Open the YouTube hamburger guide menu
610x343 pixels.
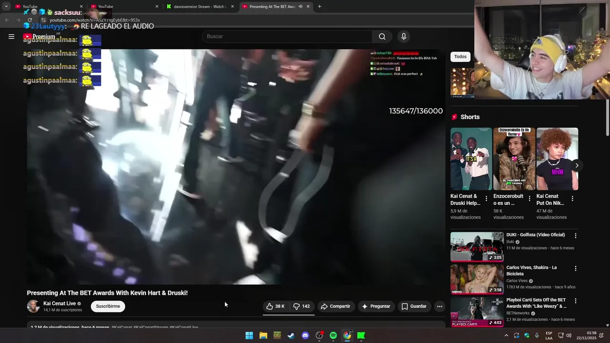click(11, 37)
